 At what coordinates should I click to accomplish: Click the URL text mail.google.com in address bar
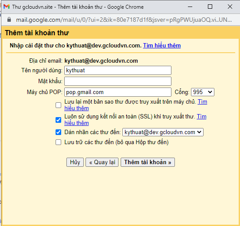(38, 20)
